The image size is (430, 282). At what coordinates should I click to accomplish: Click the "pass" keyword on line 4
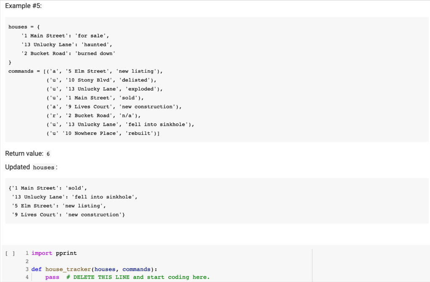point(52,277)
